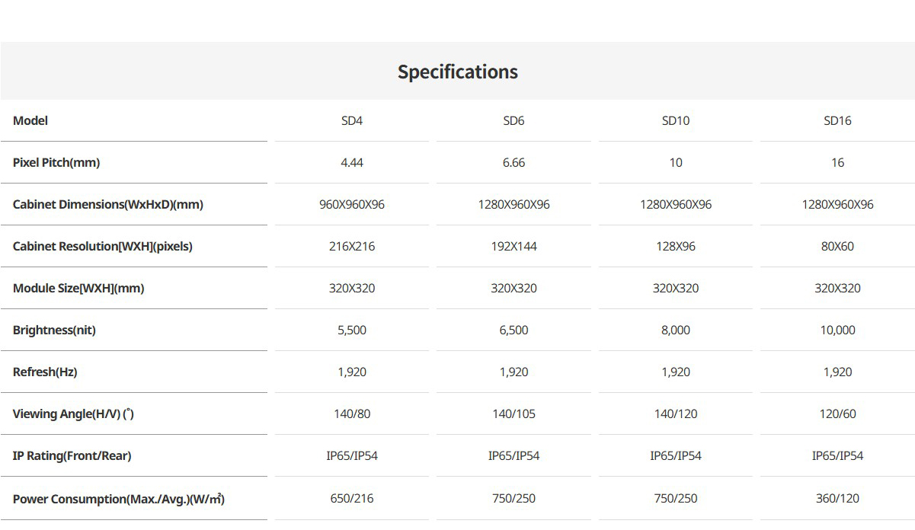Click the 360/120 power consumption value
The height and width of the screenshot is (530, 915).
pyautogui.click(x=837, y=498)
